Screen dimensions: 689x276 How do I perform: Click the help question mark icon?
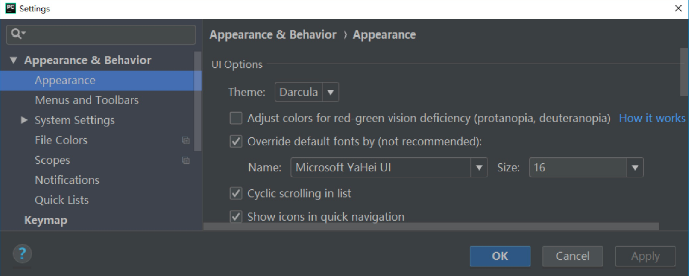22,253
